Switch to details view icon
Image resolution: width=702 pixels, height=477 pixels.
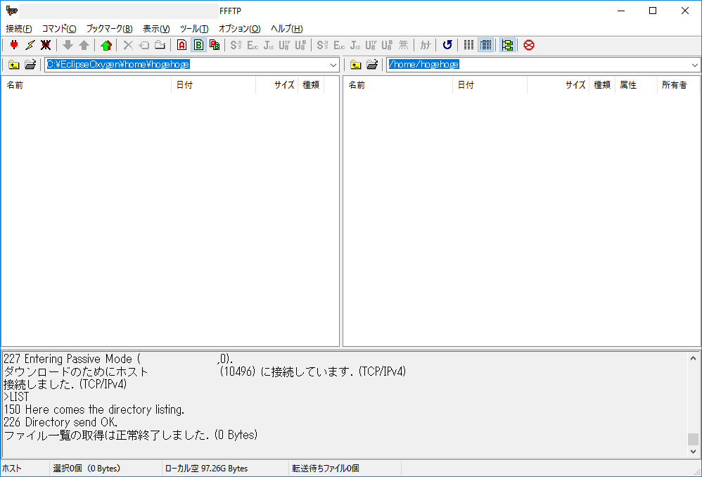click(485, 45)
